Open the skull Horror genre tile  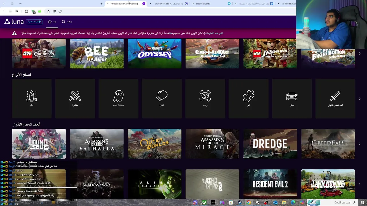point(205,99)
